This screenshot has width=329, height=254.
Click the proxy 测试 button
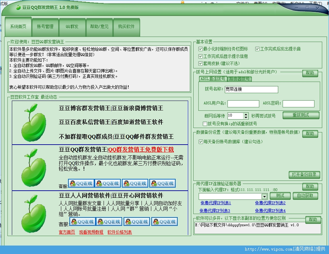[x=280, y=196]
